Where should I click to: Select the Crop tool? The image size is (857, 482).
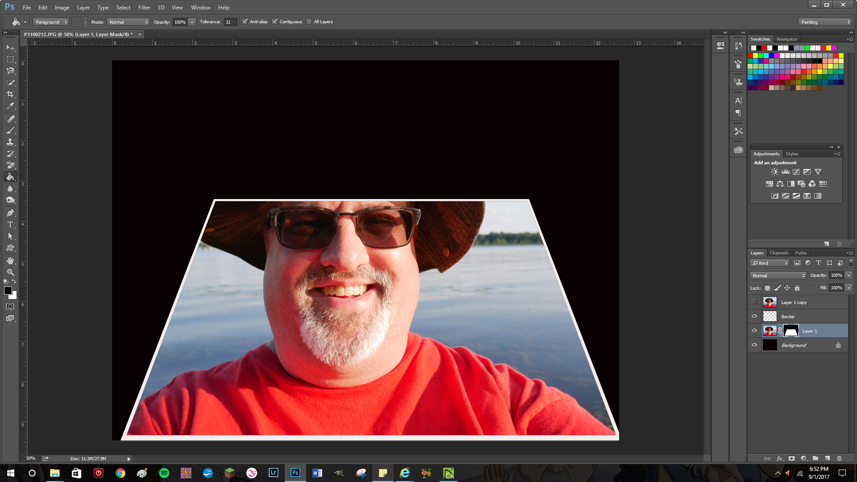pos(10,94)
